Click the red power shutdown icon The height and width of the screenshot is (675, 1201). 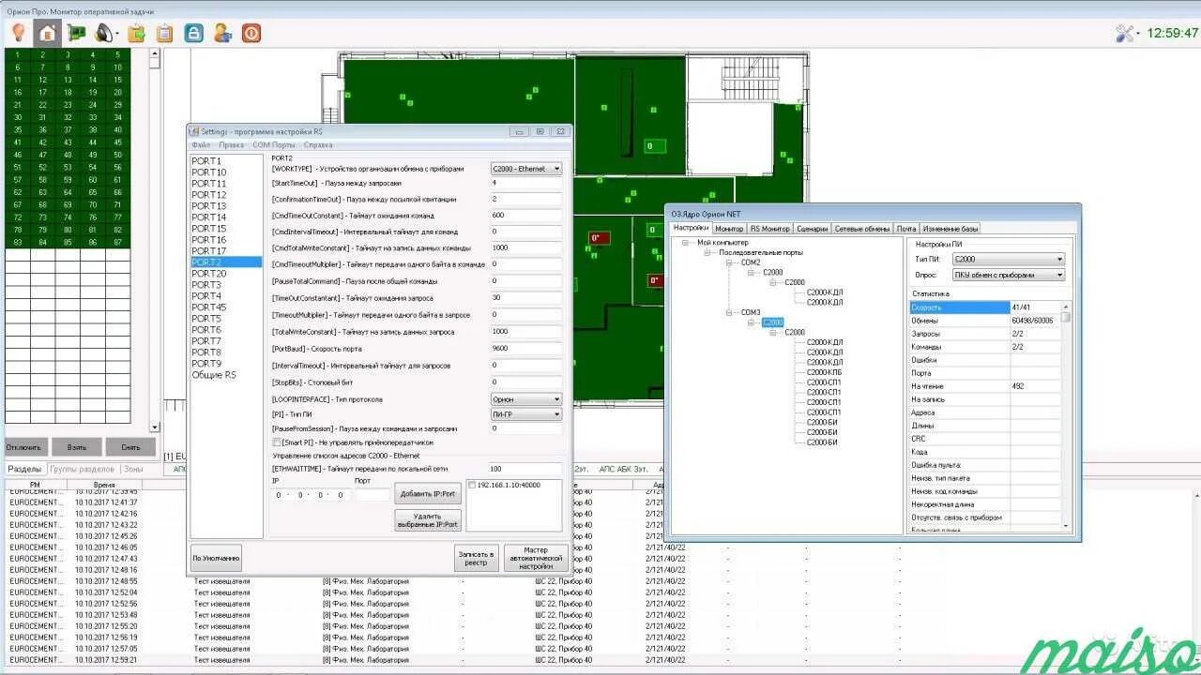coord(251,33)
